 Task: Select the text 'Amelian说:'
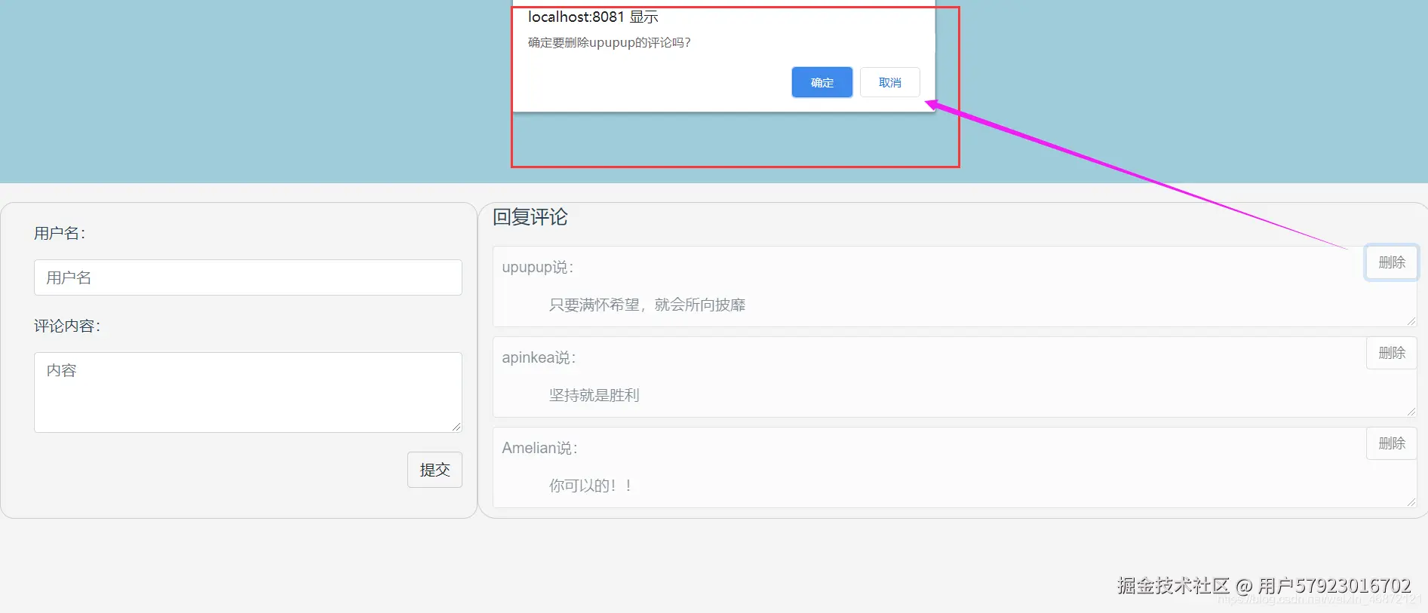tap(539, 448)
